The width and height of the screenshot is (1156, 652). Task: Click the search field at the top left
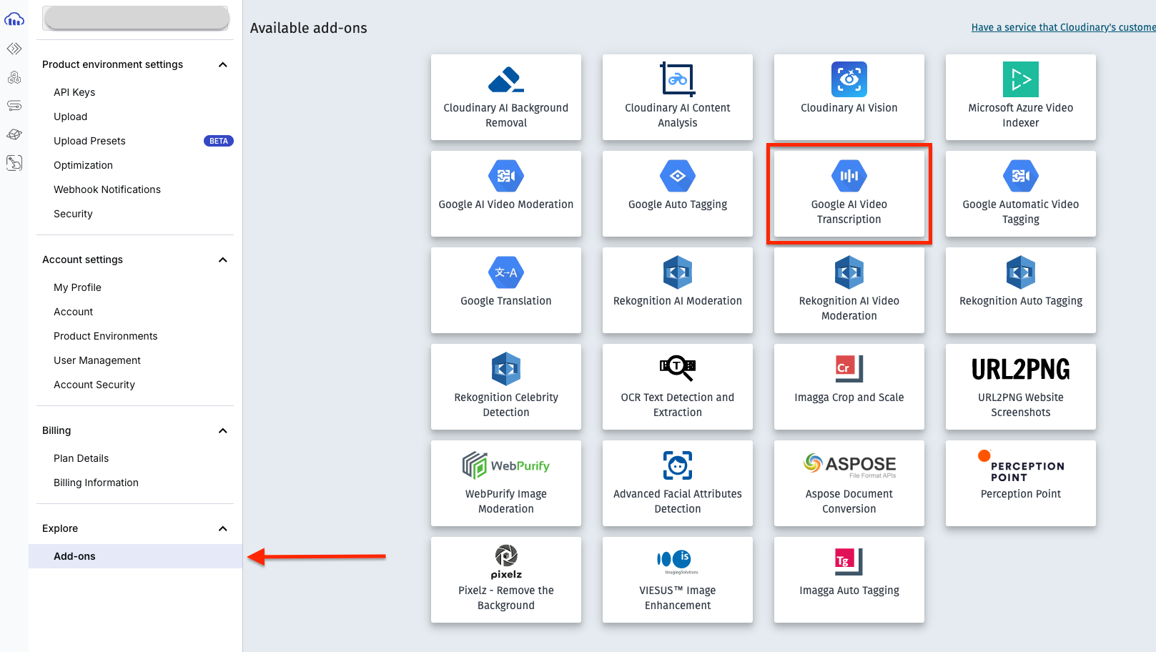point(135,17)
